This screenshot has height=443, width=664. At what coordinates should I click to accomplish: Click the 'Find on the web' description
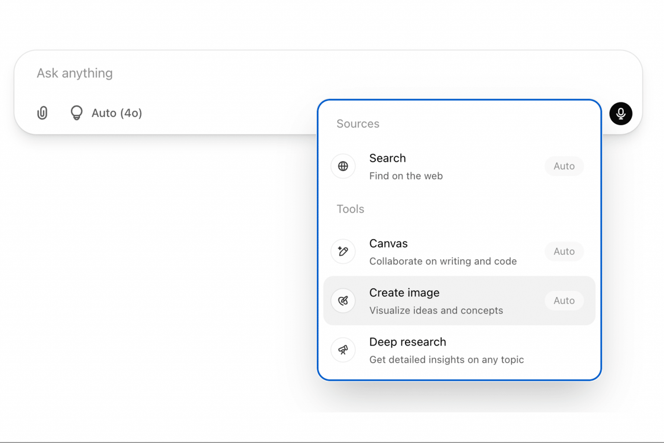point(406,176)
